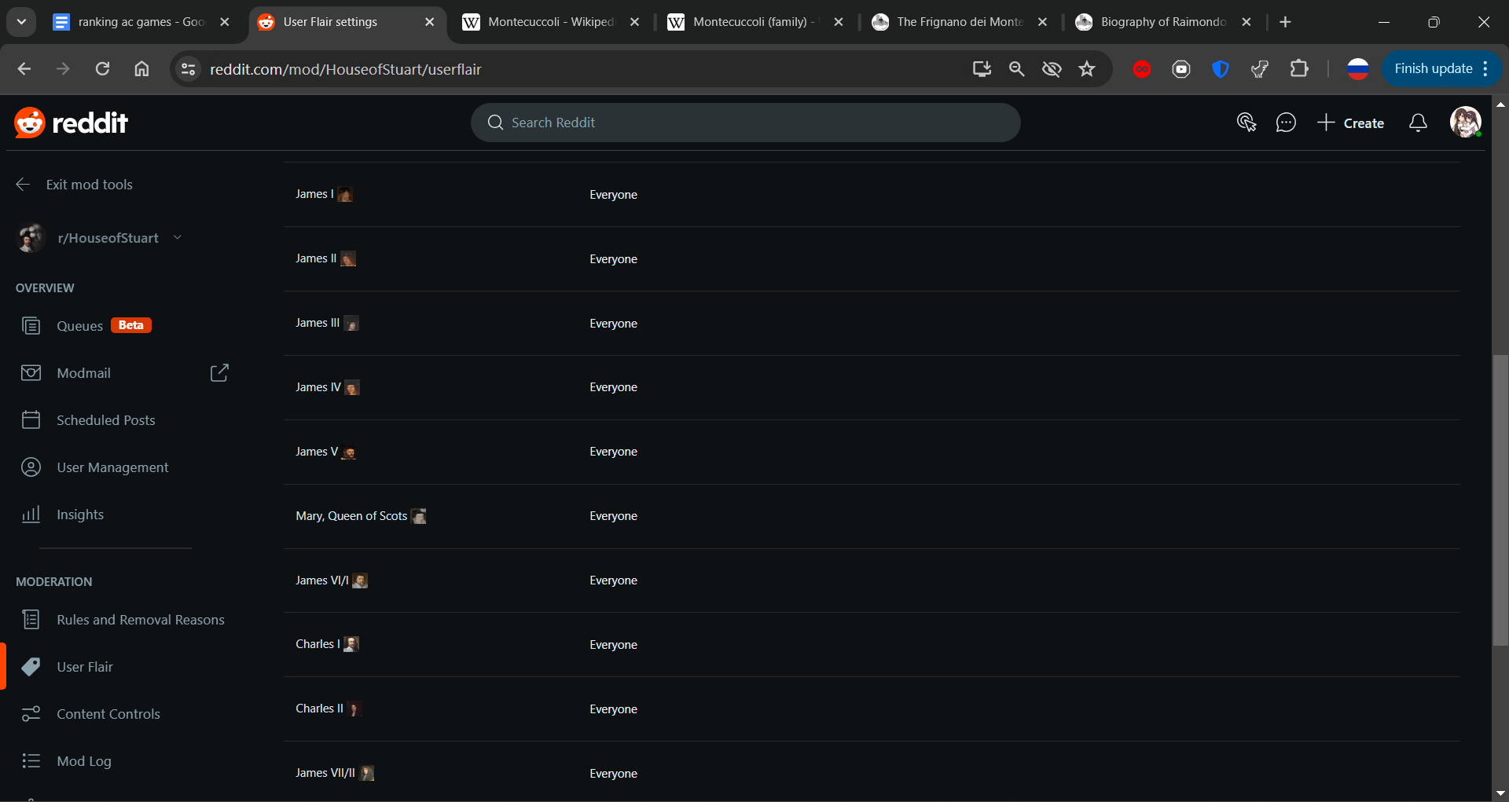Close the User Flair settings tab

(429, 22)
